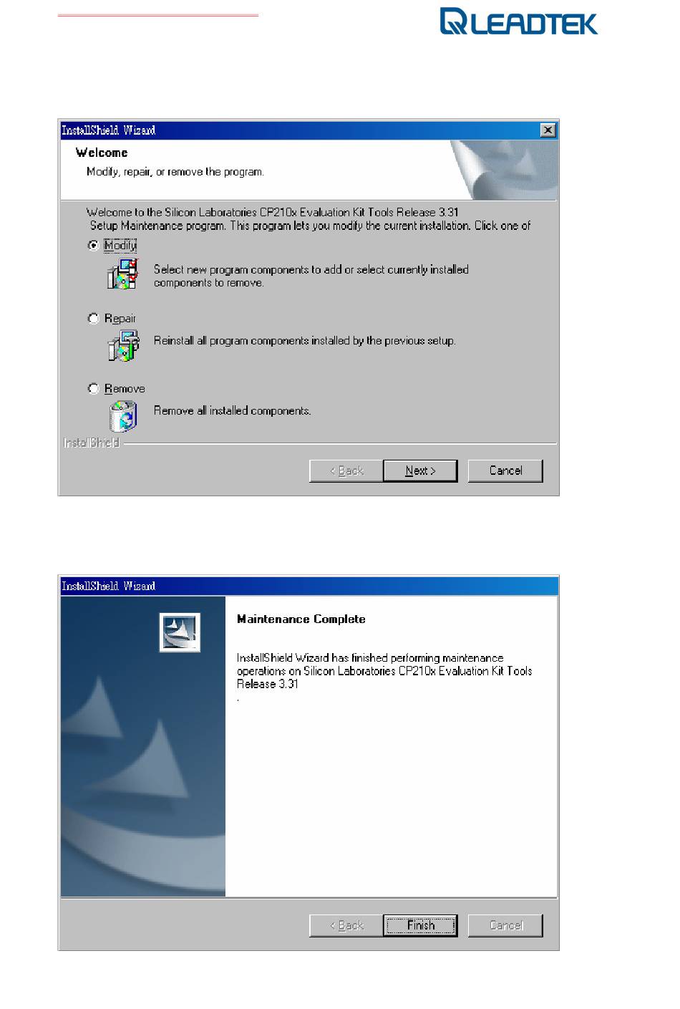This screenshot has width=680, height=1009.
Task: Click the greyed Back button near Finish
Action: click(x=346, y=925)
